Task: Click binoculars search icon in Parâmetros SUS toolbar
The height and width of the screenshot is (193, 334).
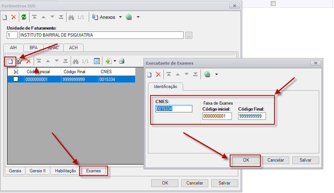Action: [71, 17]
